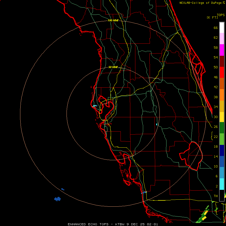Click the 14 value on the legend
The width and height of the screenshot is (226, 226).
click(x=216, y=156)
